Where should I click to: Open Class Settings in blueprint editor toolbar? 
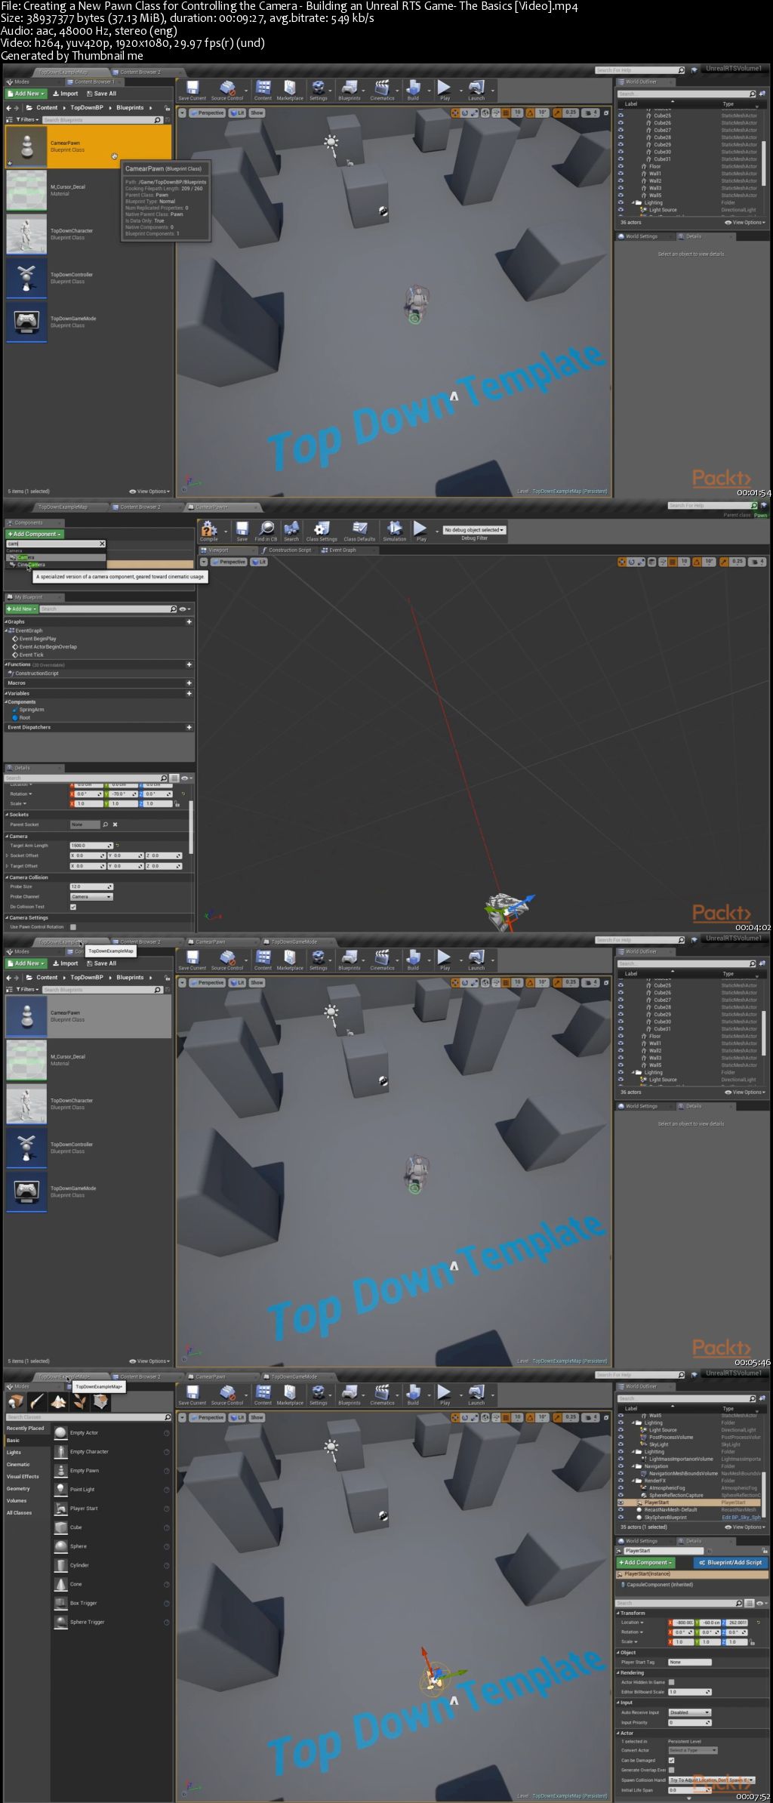pos(322,532)
